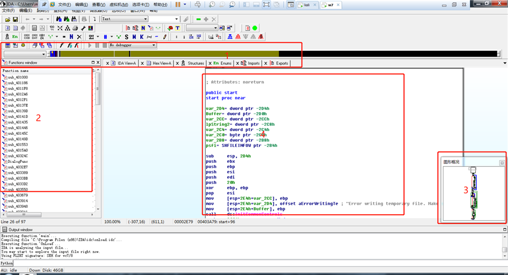
Task: Click the green minus toolbar icon
Action: [198, 20]
